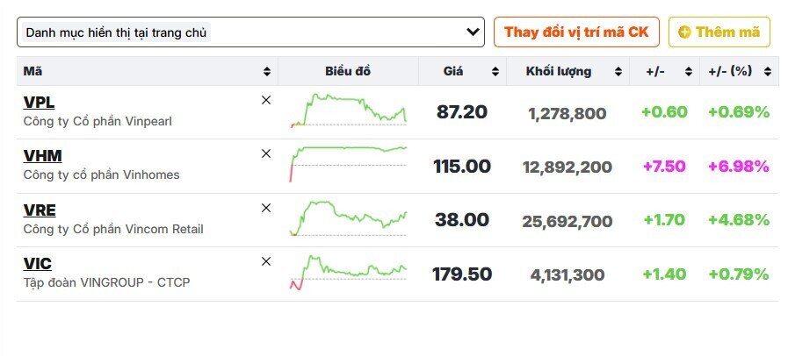
Task: Sort by Khối lượng column arrows
Action: click(x=618, y=72)
